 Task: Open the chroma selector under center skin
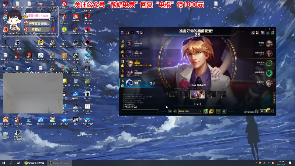tap(197, 98)
